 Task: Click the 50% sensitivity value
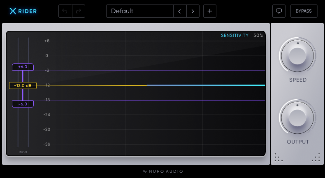click(x=258, y=35)
